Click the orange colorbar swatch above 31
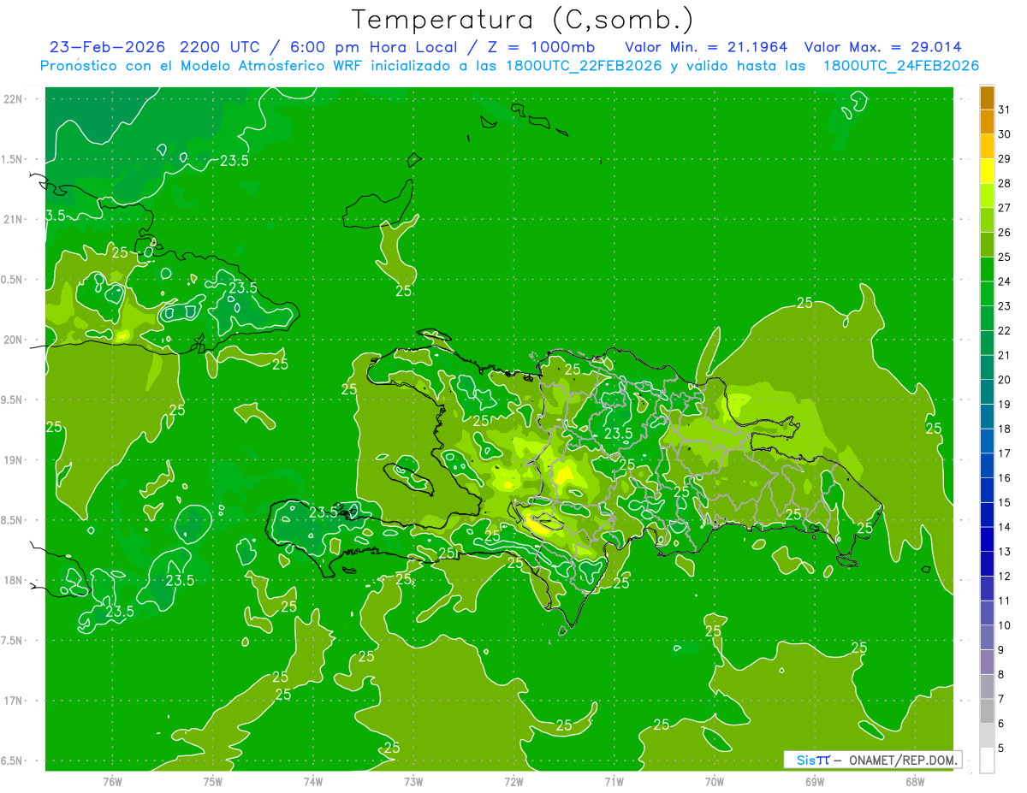1027x793 pixels. tap(987, 98)
